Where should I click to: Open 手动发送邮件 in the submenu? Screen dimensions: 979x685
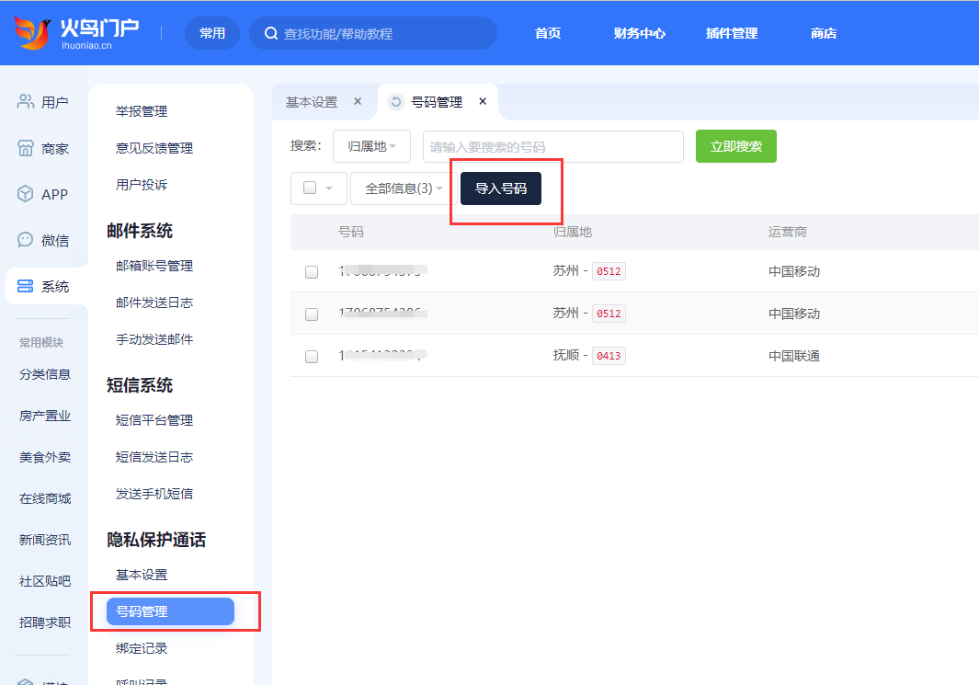point(154,339)
